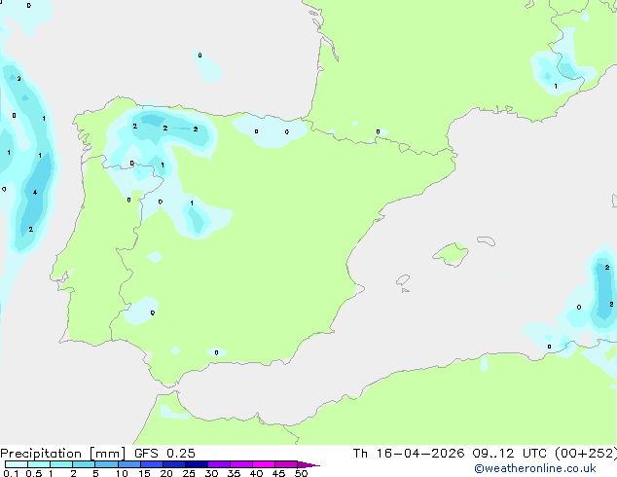
Task: Pick the 20–25 mm dark blue swatch
Action: click(x=173, y=464)
